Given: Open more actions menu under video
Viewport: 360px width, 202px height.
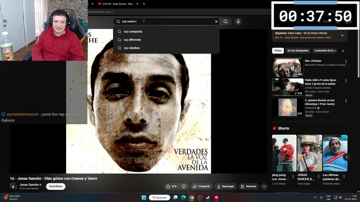Looking at the screenshot, I should point(264,186).
